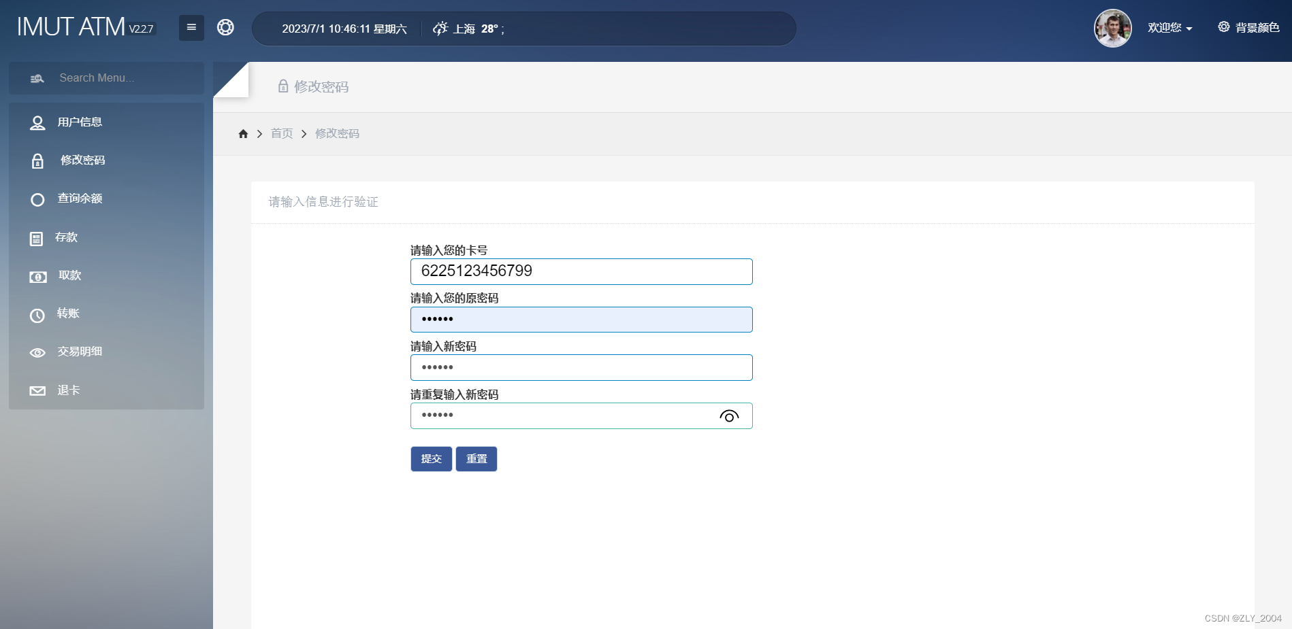Click the 退卡 card return icon
Screen dimensions: 1292x629
click(37, 390)
